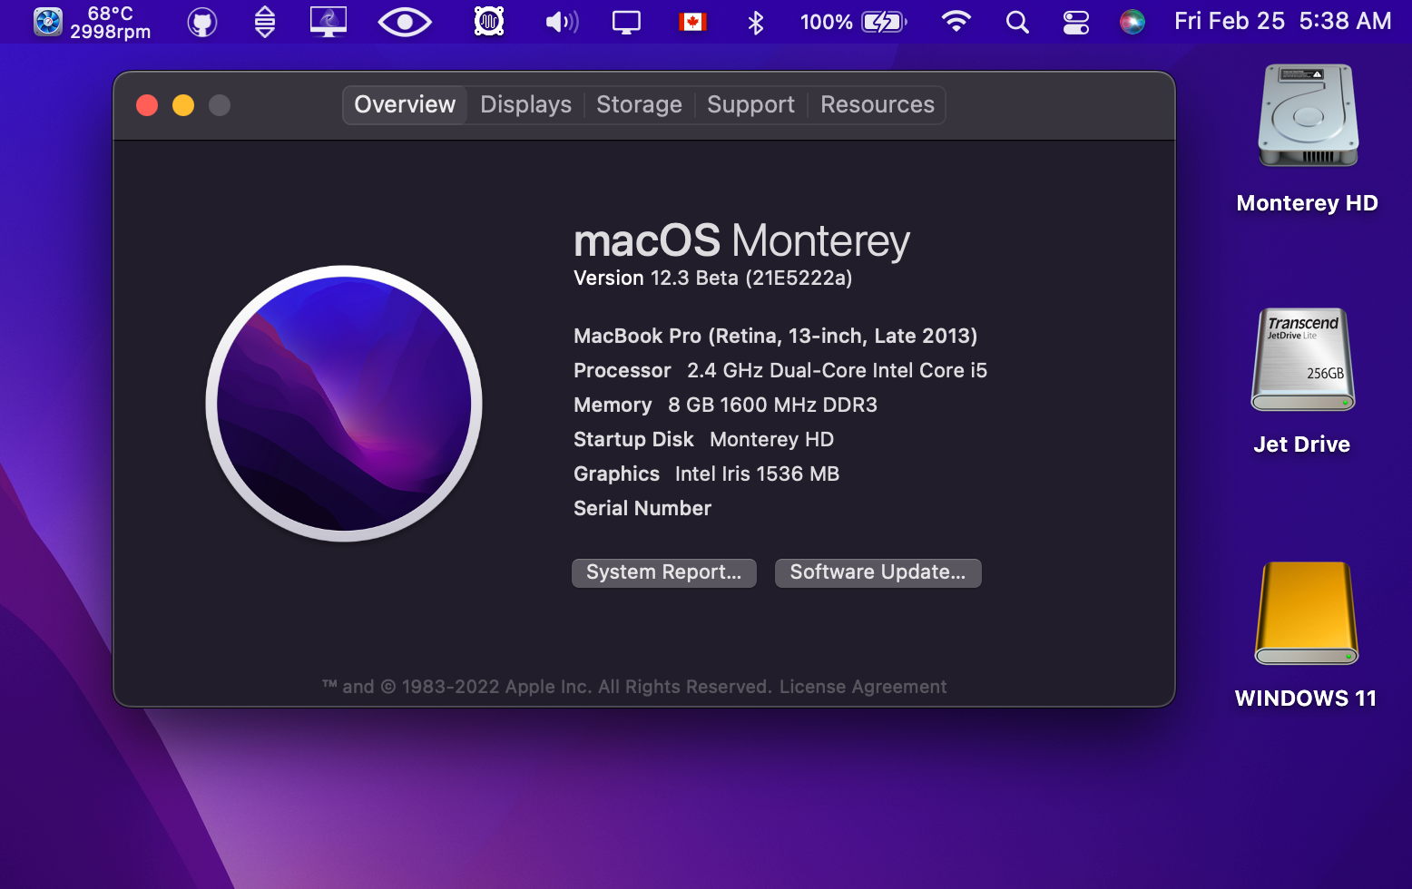Click the version text 12.3 Beta (21E5222a)

click(x=751, y=278)
